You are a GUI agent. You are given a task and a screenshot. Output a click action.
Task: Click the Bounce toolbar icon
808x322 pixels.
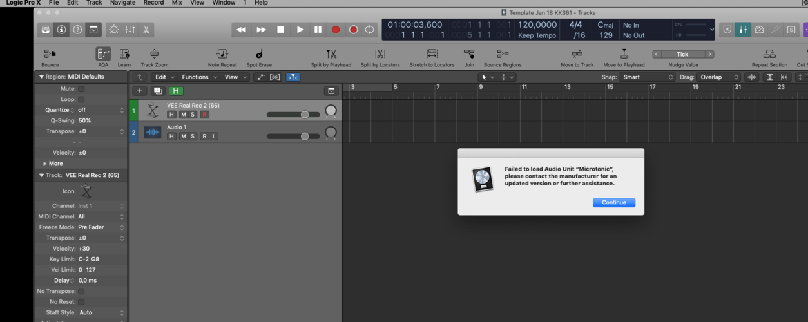tap(50, 54)
